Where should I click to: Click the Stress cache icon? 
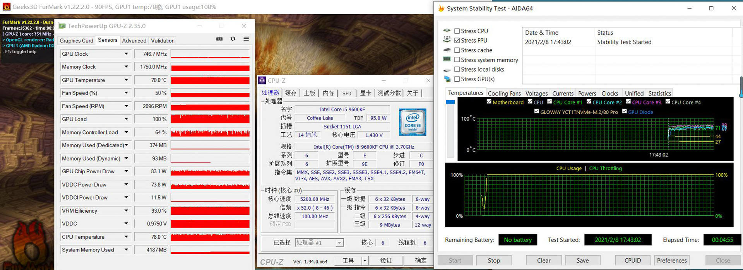click(x=447, y=50)
